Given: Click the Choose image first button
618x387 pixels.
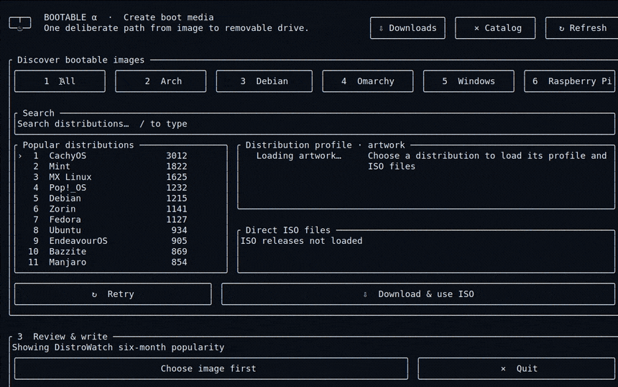Looking at the screenshot, I should pos(211,368).
